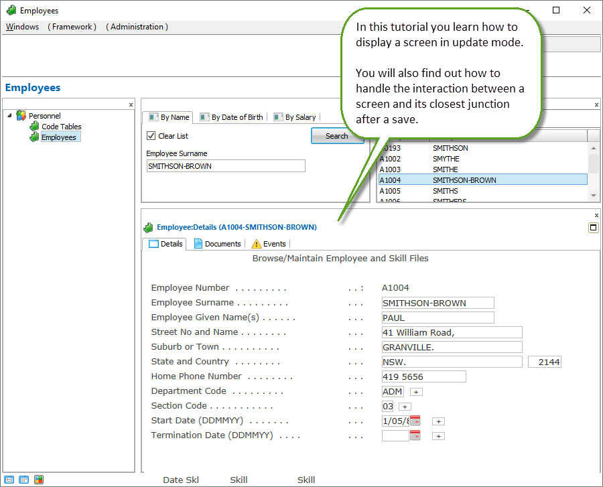Click the By Name tab icon

pos(153,117)
